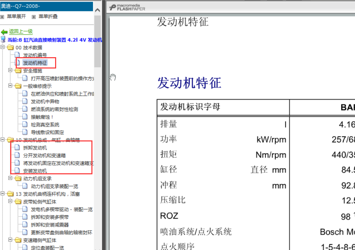Image resolution: width=355 pixels, height=250 pixels.
Task: Click the 13 发动机曲柄连杆机构 folder icon
Action: point(10,193)
